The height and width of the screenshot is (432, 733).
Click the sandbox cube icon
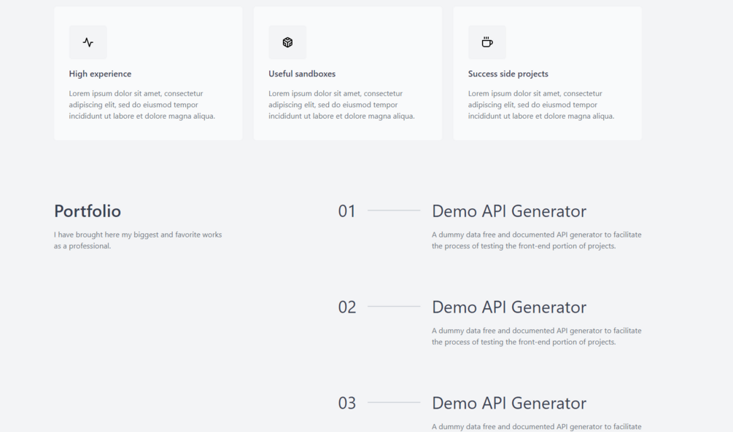(x=287, y=42)
